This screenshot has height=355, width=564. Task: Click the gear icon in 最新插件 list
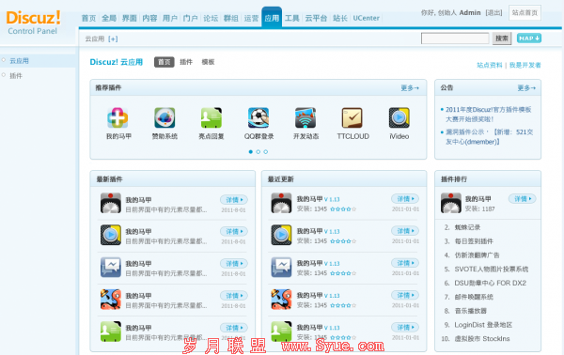coord(111,203)
